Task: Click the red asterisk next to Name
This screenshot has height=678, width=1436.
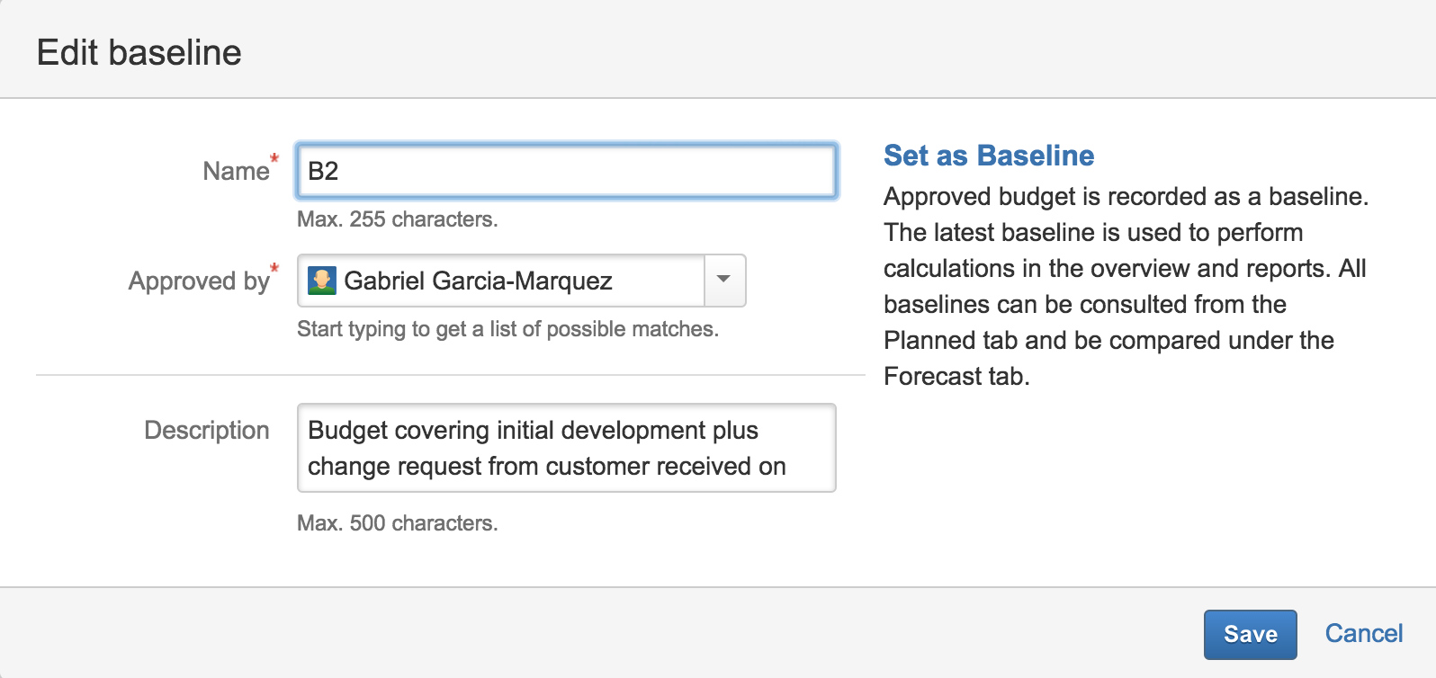Action: pyautogui.click(x=275, y=158)
